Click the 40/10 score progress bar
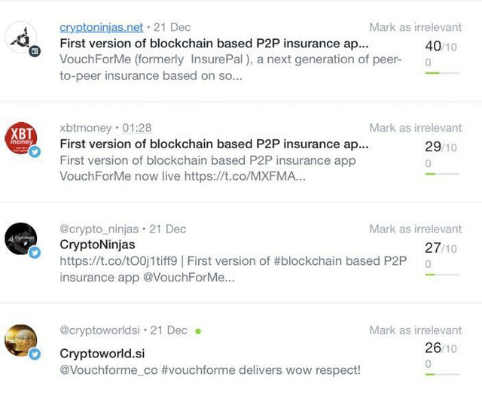Viewport: 482px width, 398px height. (x=442, y=73)
